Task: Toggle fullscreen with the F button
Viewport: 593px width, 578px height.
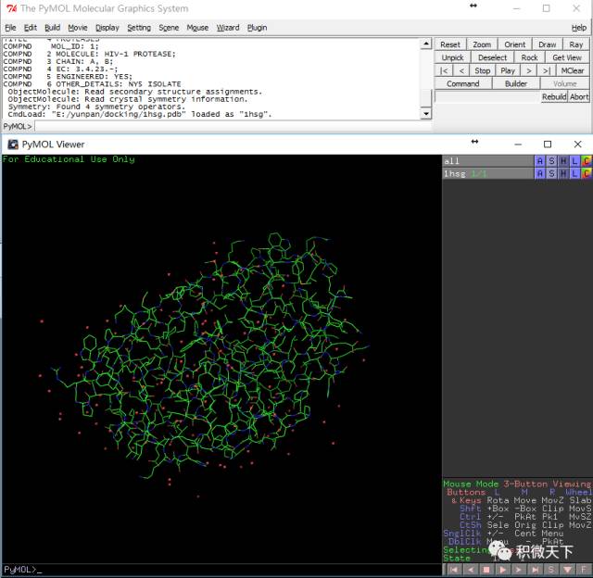Action: click(x=584, y=570)
